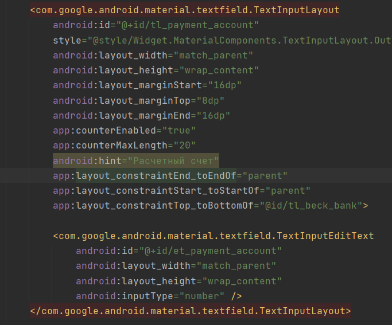This screenshot has height=325, width=392.
Task: Click the "@id/tl_beck_bank" reference value
Action: tap(311, 206)
